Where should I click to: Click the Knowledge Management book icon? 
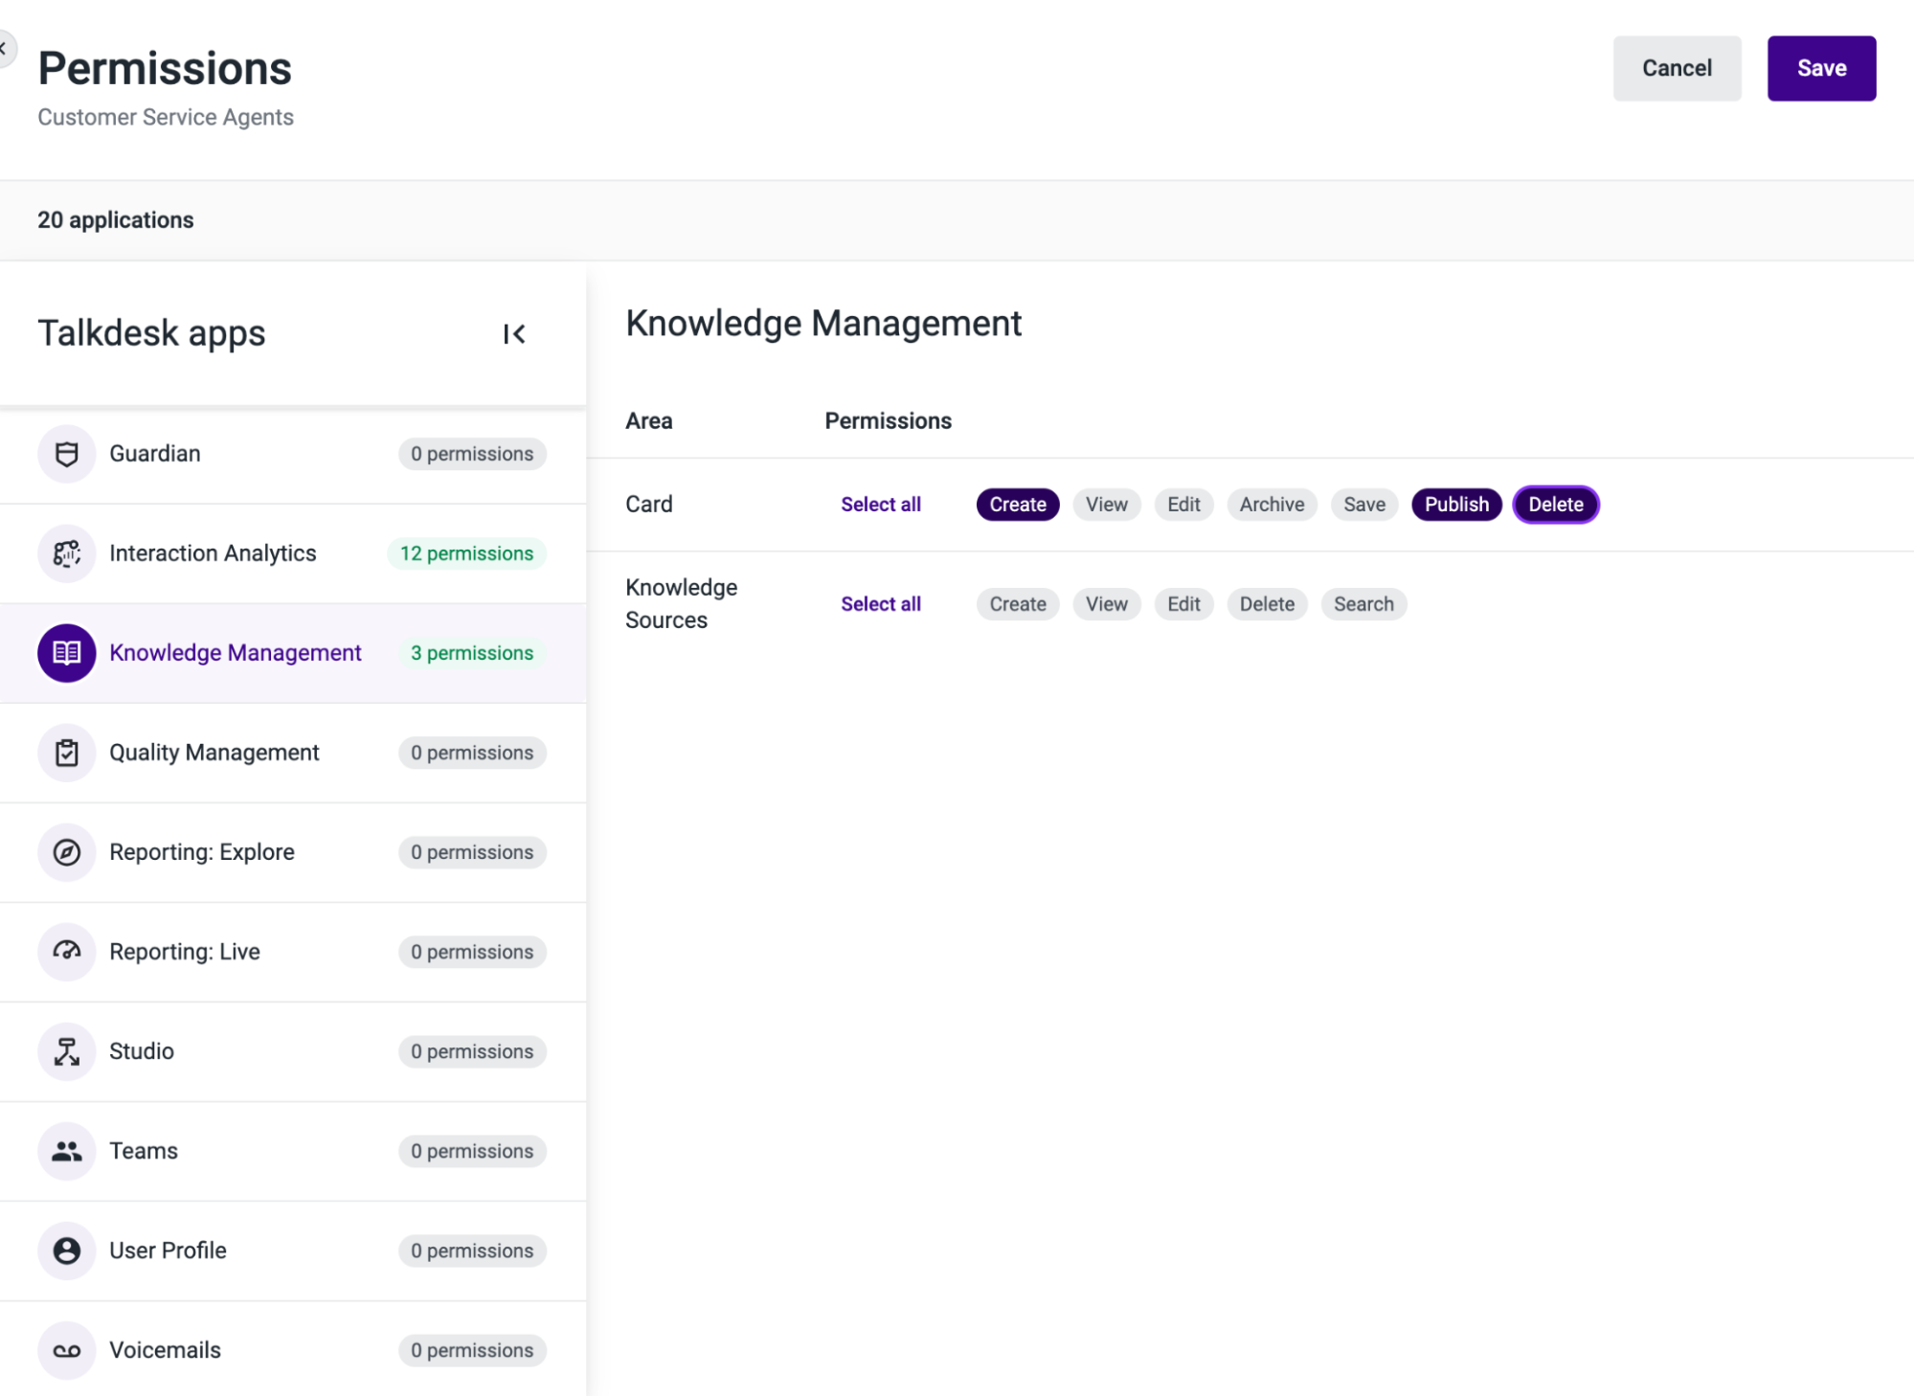click(66, 653)
